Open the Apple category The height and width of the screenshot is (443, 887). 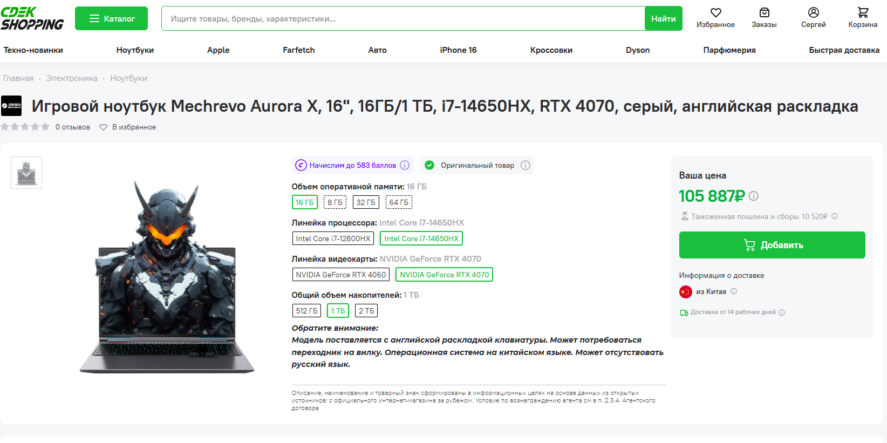tap(219, 50)
